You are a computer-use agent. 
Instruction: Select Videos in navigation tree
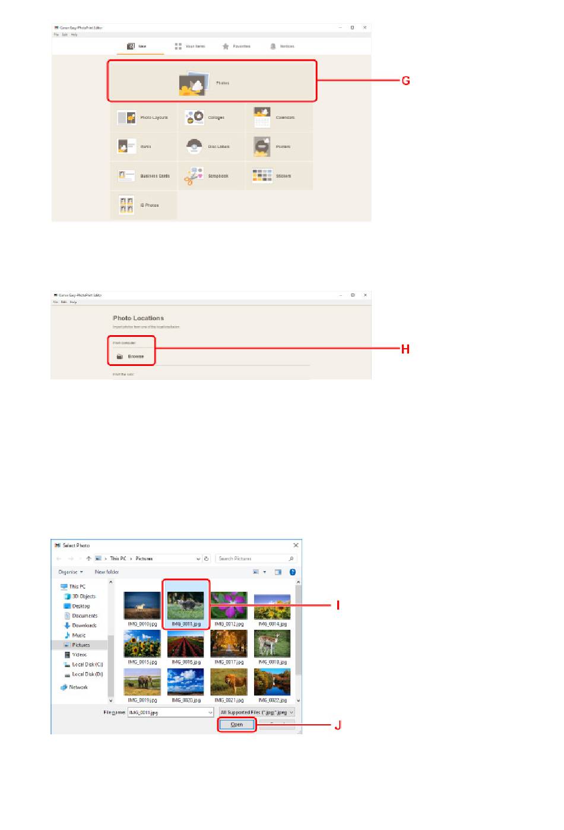click(x=75, y=655)
